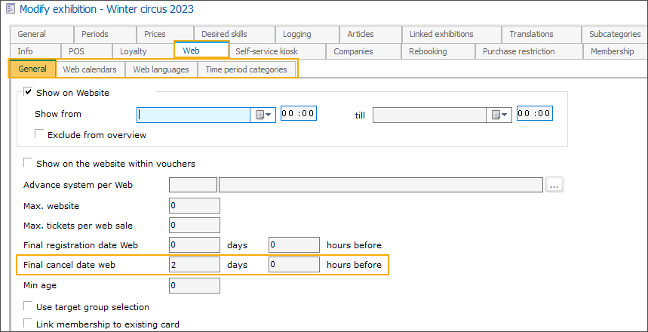The image size is (648, 332).
Task: Click the Show from date field
Action: tap(193, 115)
